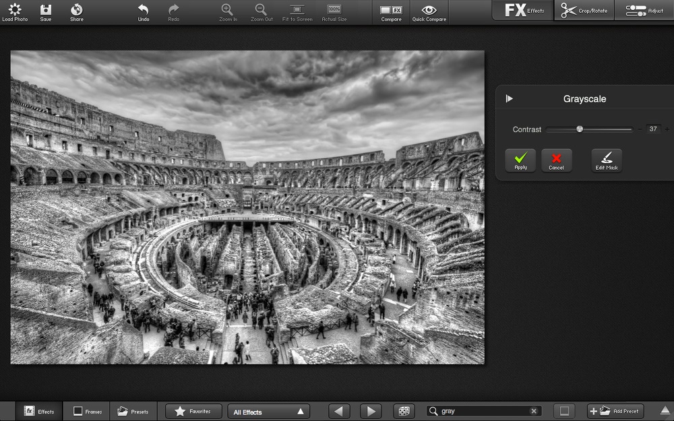Save the photo with the Save icon

(46, 12)
